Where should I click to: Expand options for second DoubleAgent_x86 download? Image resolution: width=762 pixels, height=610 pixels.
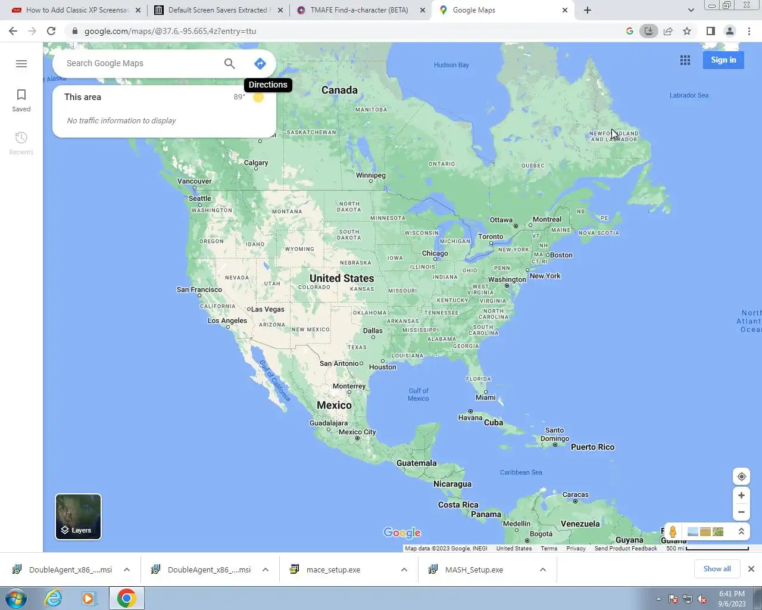point(266,570)
